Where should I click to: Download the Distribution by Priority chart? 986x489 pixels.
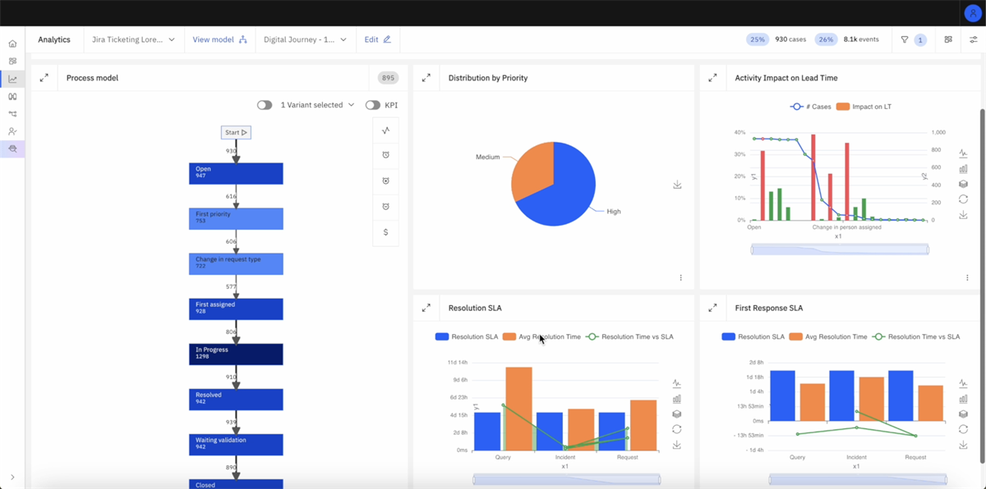coord(677,185)
